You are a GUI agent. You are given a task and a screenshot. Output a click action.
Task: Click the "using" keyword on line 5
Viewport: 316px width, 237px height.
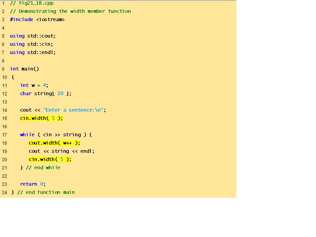(17, 36)
